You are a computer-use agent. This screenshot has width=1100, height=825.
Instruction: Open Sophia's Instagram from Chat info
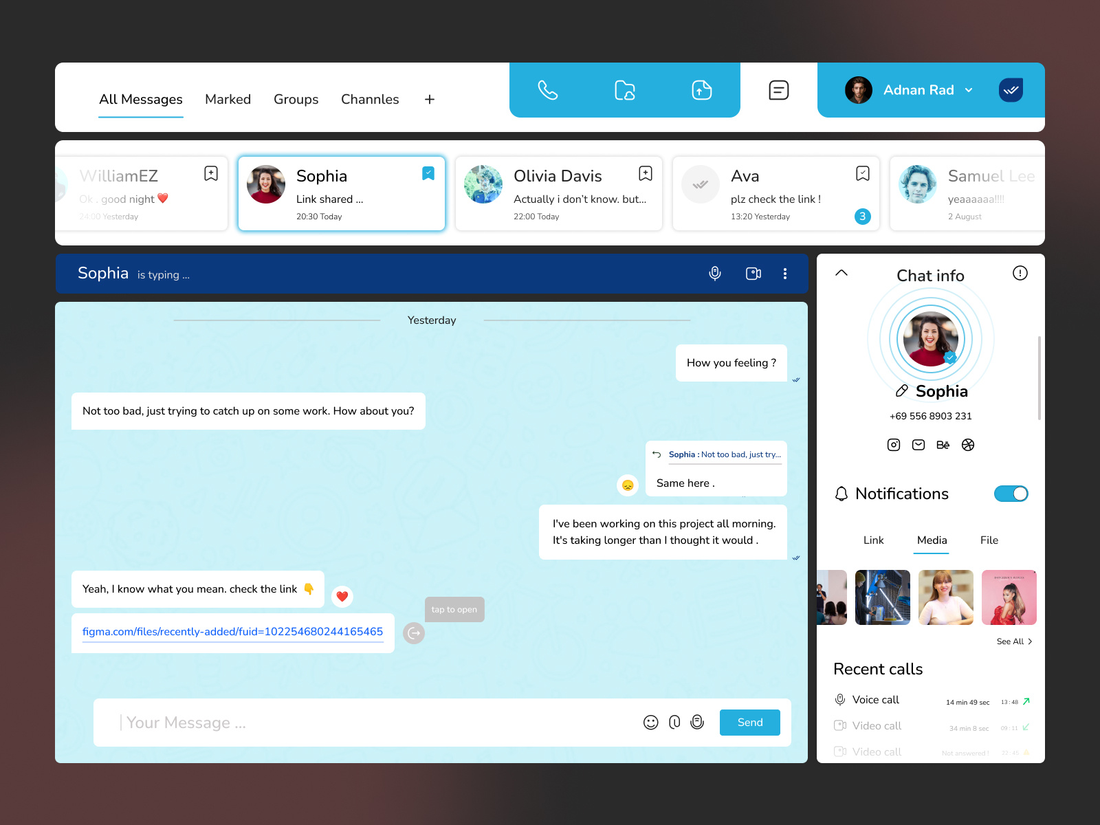click(x=893, y=444)
